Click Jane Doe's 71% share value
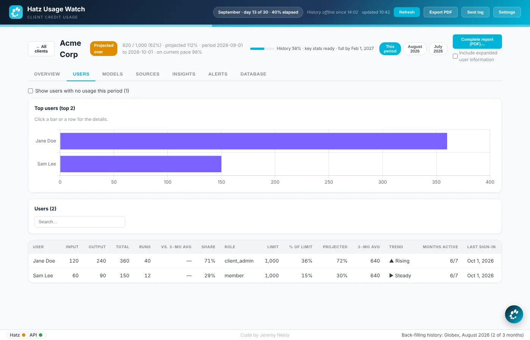 click(x=210, y=261)
